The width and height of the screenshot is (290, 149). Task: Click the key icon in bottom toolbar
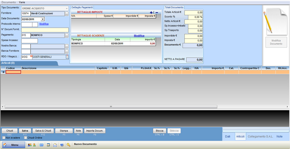(x=69, y=145)
